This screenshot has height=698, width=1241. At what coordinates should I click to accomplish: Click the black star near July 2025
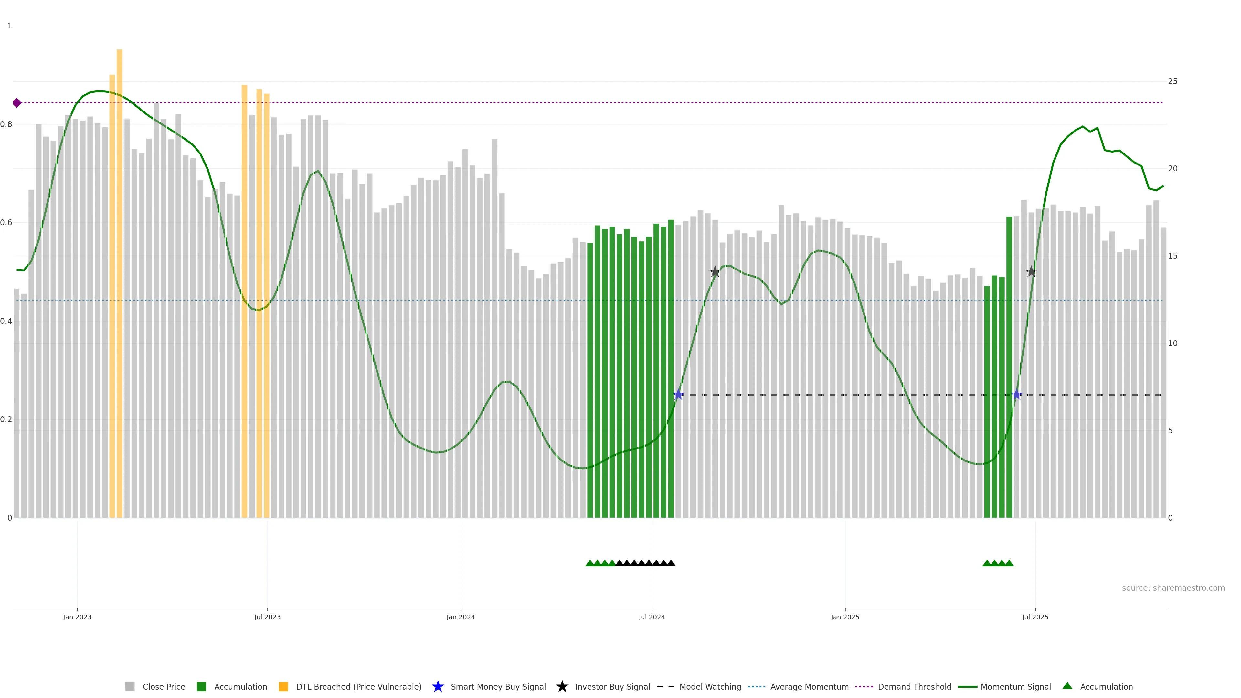1031,272
